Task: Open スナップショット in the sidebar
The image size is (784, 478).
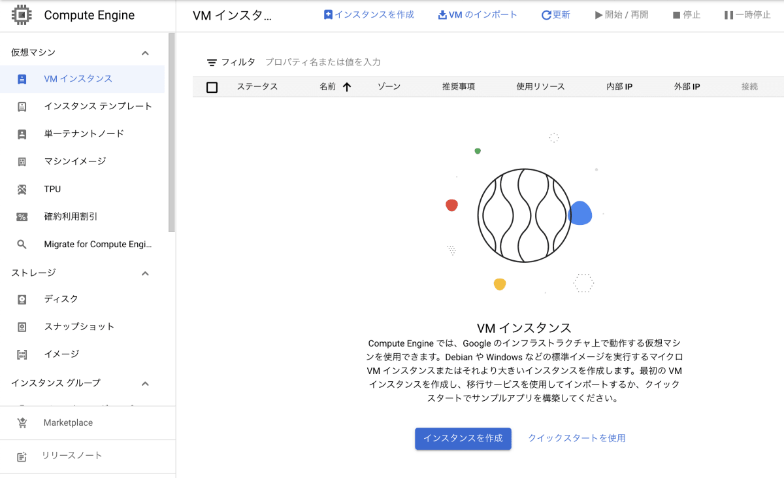Action: pos(82,327)
